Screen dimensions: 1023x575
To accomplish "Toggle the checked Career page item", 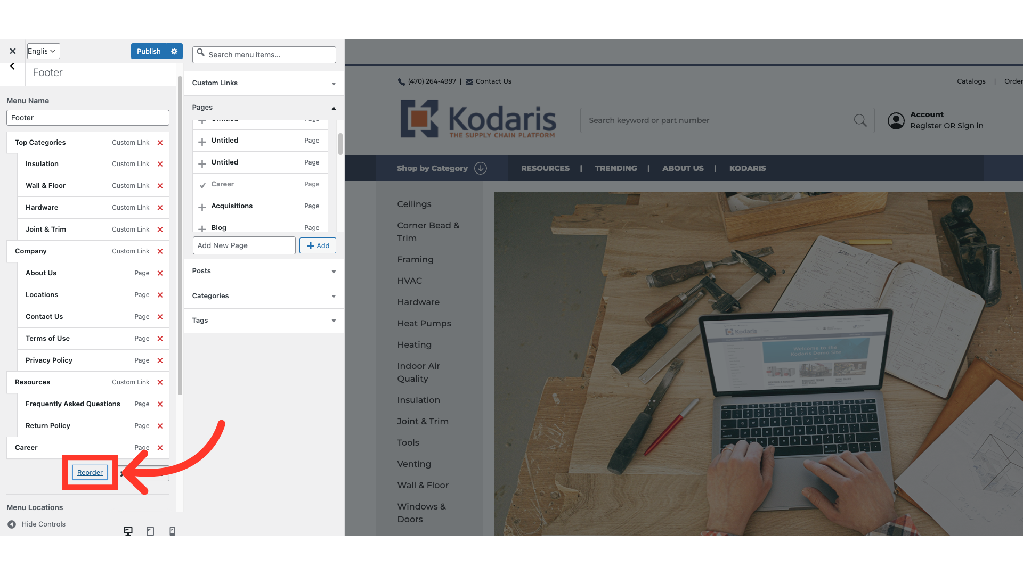I will 202,185.
